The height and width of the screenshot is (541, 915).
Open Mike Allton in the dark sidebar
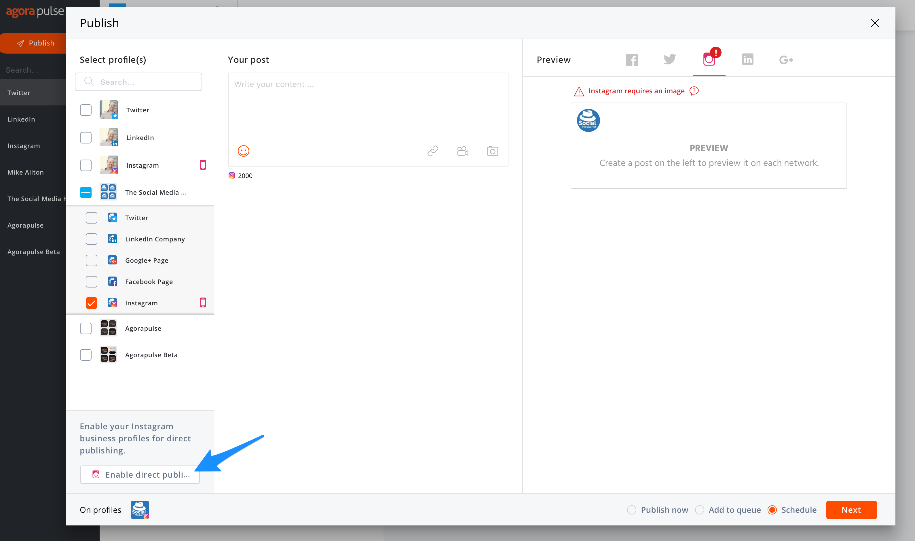coord(33,172)
